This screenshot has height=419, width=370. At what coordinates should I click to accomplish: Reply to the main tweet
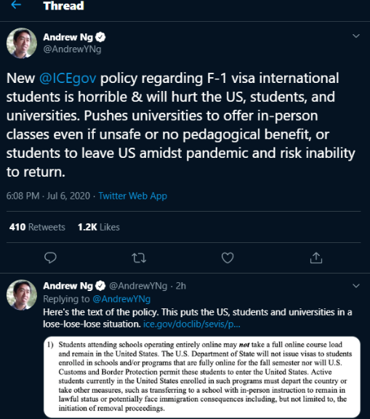pyautogui.click(x=50, y=258)
